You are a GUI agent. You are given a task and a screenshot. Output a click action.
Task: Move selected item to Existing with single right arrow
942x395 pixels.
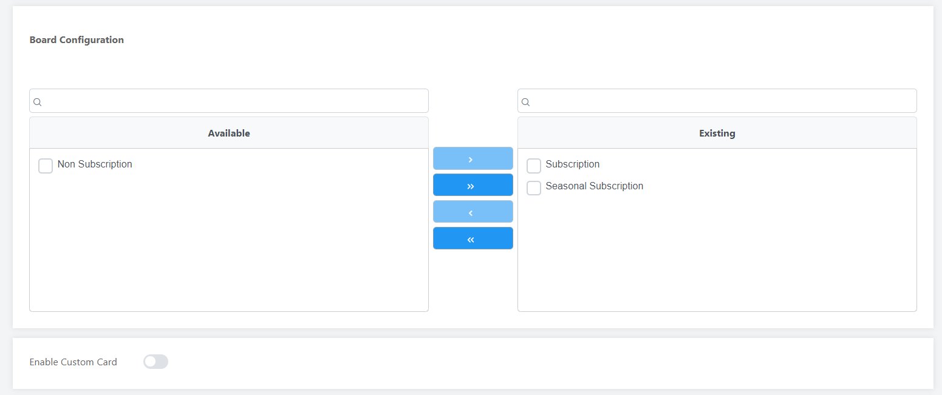[x=473, y=158]
